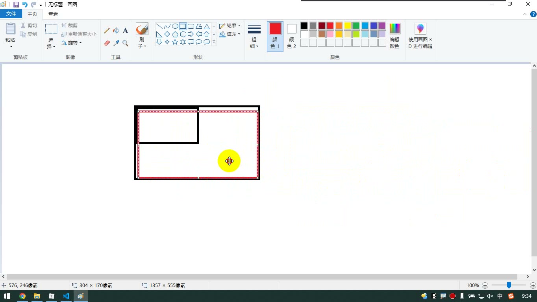Undo the last action from title bar

click(x=25, y=4)
